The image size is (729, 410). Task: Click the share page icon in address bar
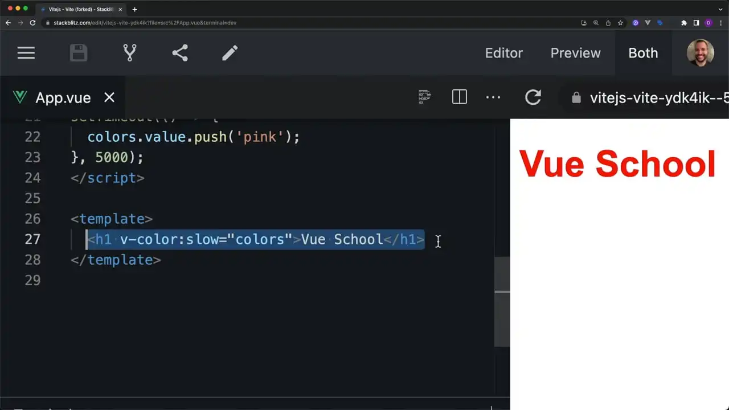[x=608, y=23]
